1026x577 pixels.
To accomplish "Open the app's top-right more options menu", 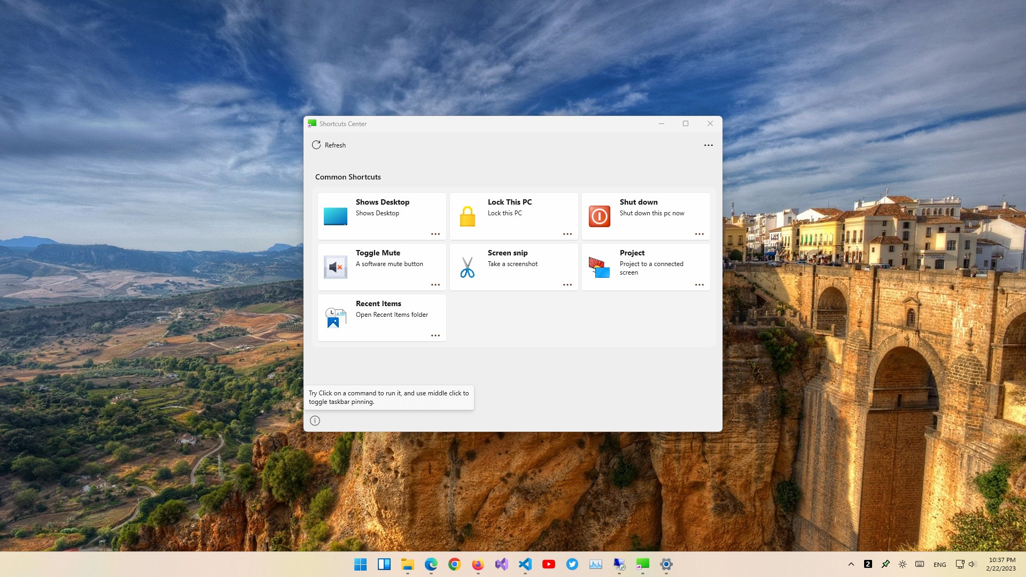I will coord(709,145).
